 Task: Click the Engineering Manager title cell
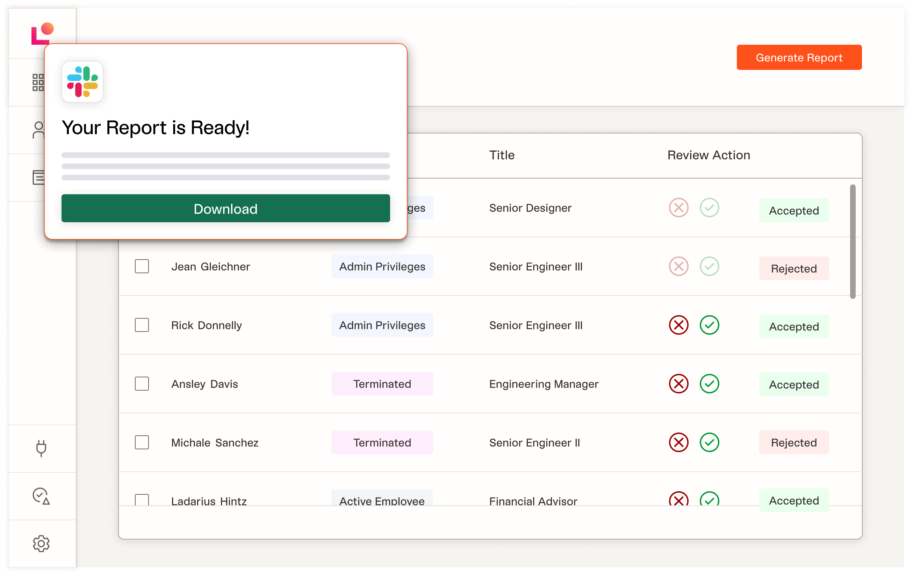[544, 384]
